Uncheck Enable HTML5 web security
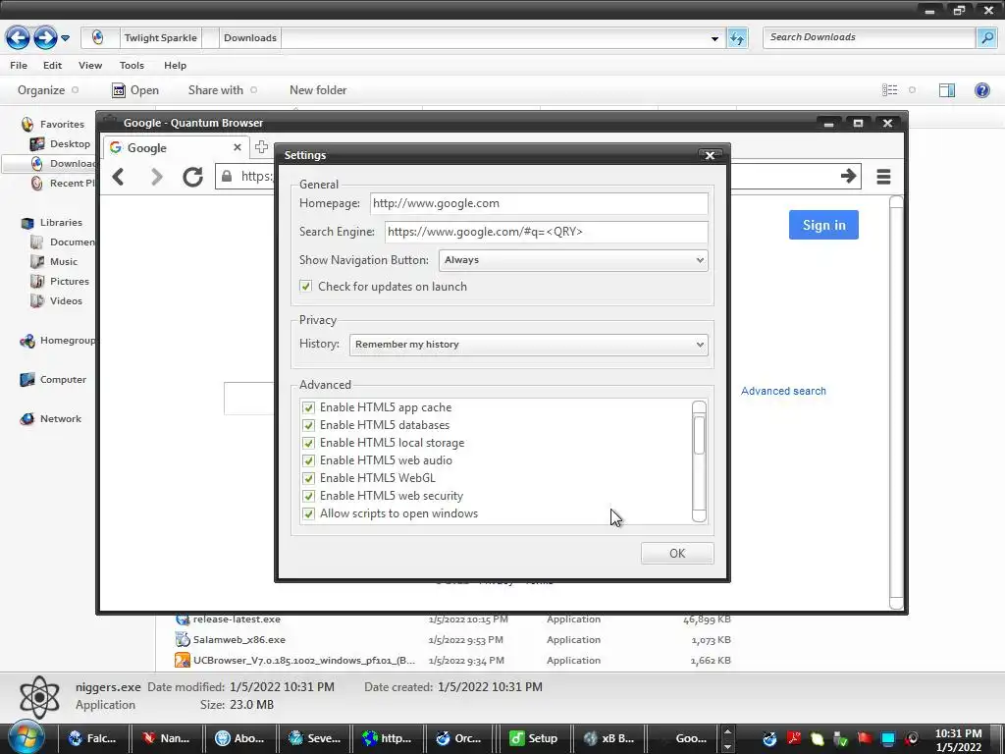Viewport: 1005px width, 754px height. pyautogui.click(x=308, y=496)
